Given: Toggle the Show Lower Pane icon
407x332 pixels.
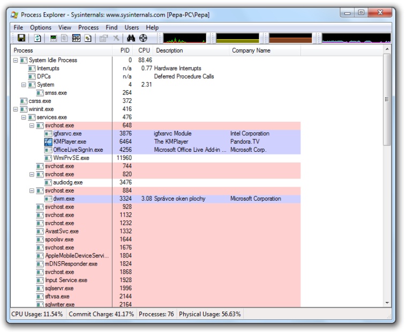Looking at the screenshot, I should point(76,38).
